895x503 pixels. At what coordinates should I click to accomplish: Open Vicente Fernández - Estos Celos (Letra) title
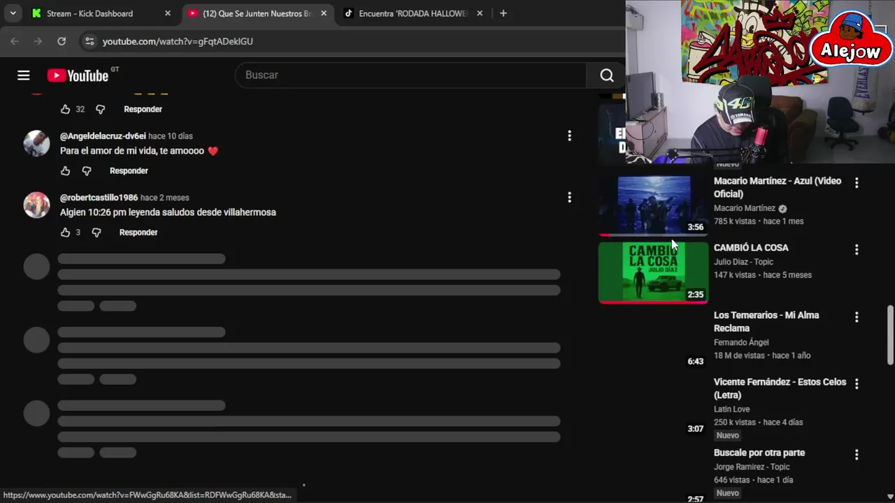coord(780,388)
